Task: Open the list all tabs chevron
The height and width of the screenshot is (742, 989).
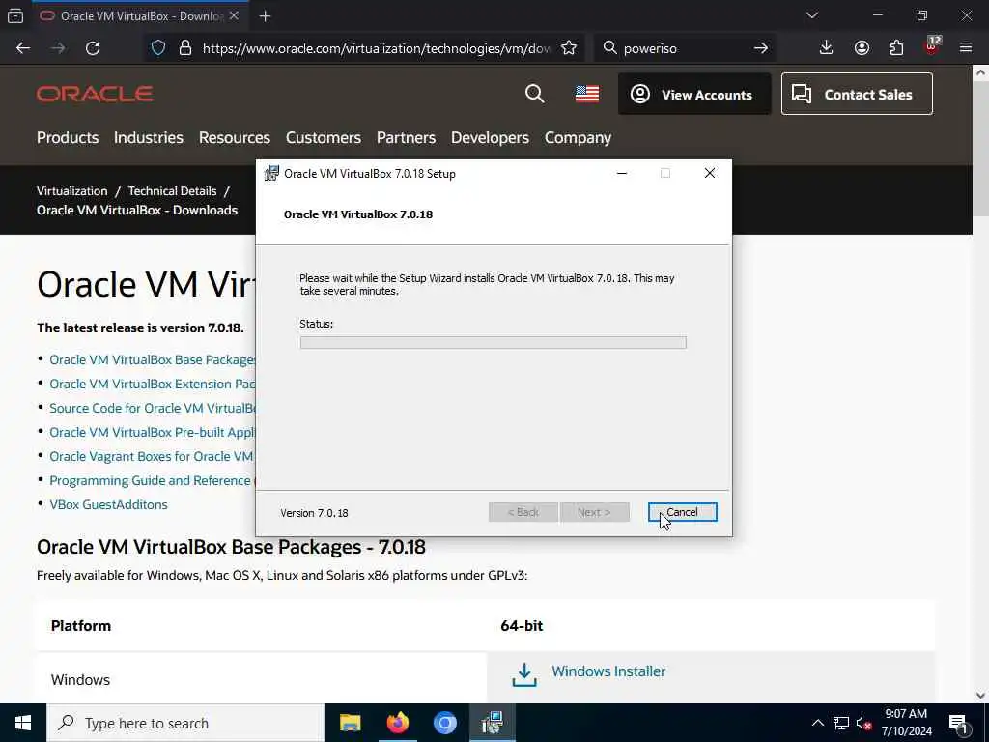Action: (812, 15)
